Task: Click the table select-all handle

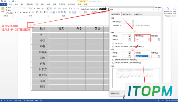Action: pos(30,25)
